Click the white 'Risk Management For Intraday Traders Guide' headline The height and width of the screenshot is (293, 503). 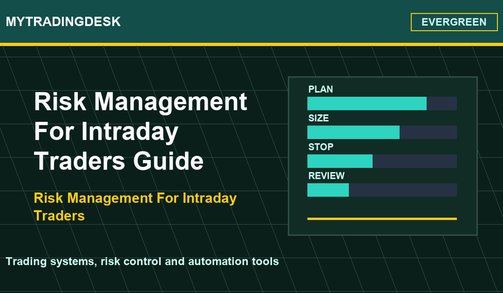(141, 131)
